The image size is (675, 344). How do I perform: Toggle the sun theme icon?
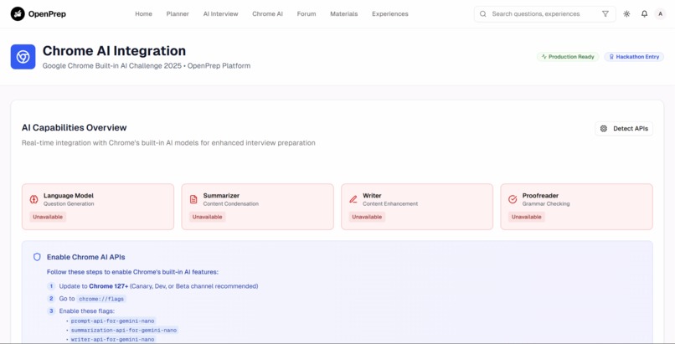click(626, 13)
